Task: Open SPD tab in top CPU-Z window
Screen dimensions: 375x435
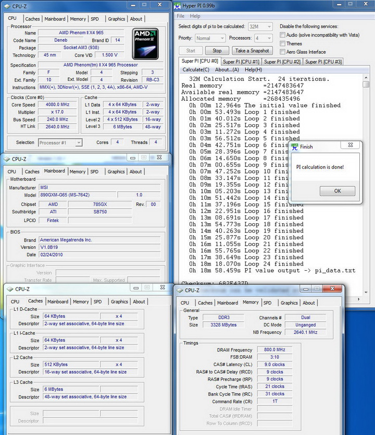Action: coord(95,19)
